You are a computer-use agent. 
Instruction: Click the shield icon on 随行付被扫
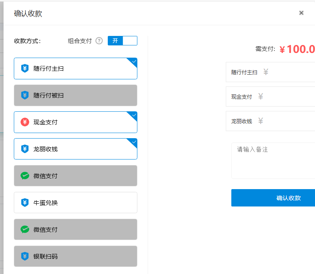[x=25, y=96]
